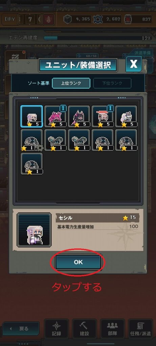The image size is (156, 346).
Task: Choose the lone unit in the third row
Action: click(x=32, y=164)
